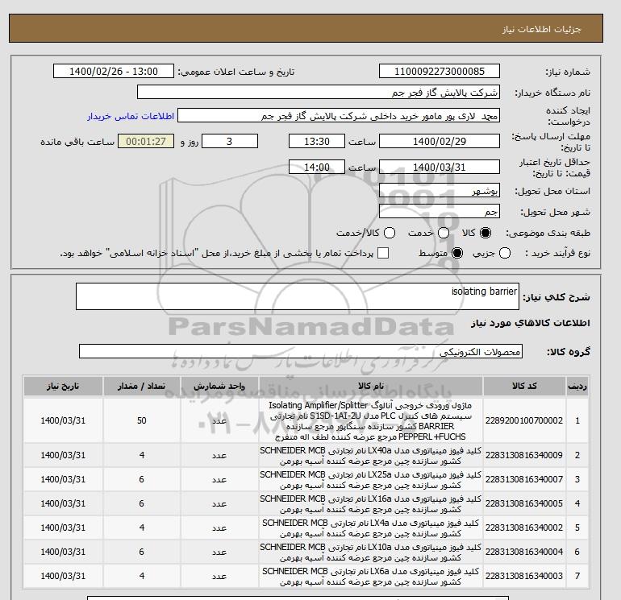Click the 14:00 validity time field
Viewport: 621px width, 600px height.
[317, 167]
